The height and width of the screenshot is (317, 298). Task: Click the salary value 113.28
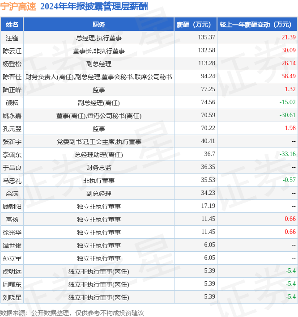click(x=207, y=63)
